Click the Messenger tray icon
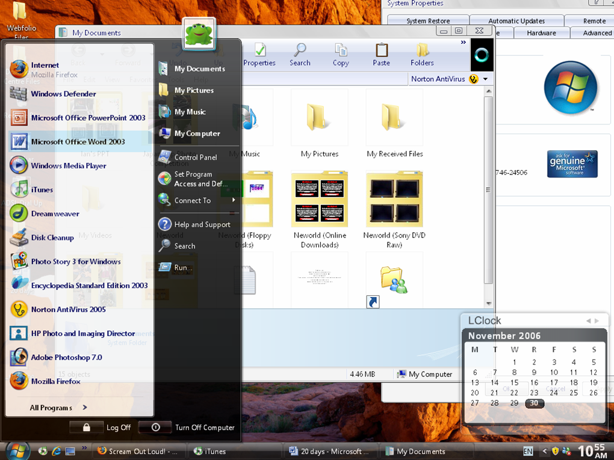The height and width of the screenshot is (460, 614). pos(566,451)
